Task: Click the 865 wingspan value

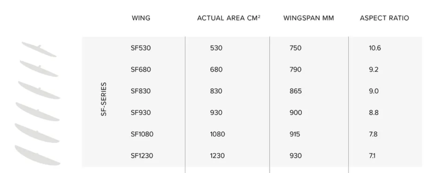Action: click(296, 91)
